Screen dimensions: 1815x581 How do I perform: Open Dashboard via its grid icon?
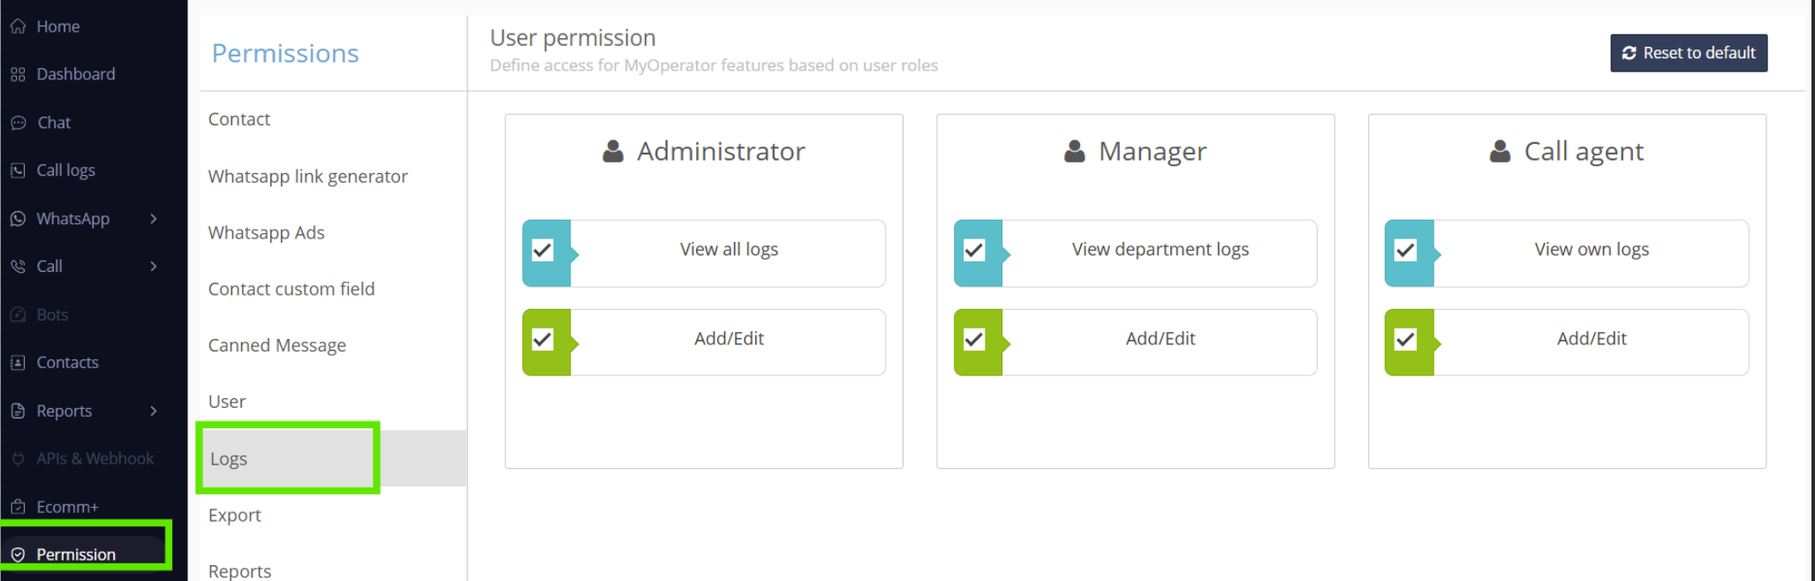pyautogui.click(x=18, y=74)
